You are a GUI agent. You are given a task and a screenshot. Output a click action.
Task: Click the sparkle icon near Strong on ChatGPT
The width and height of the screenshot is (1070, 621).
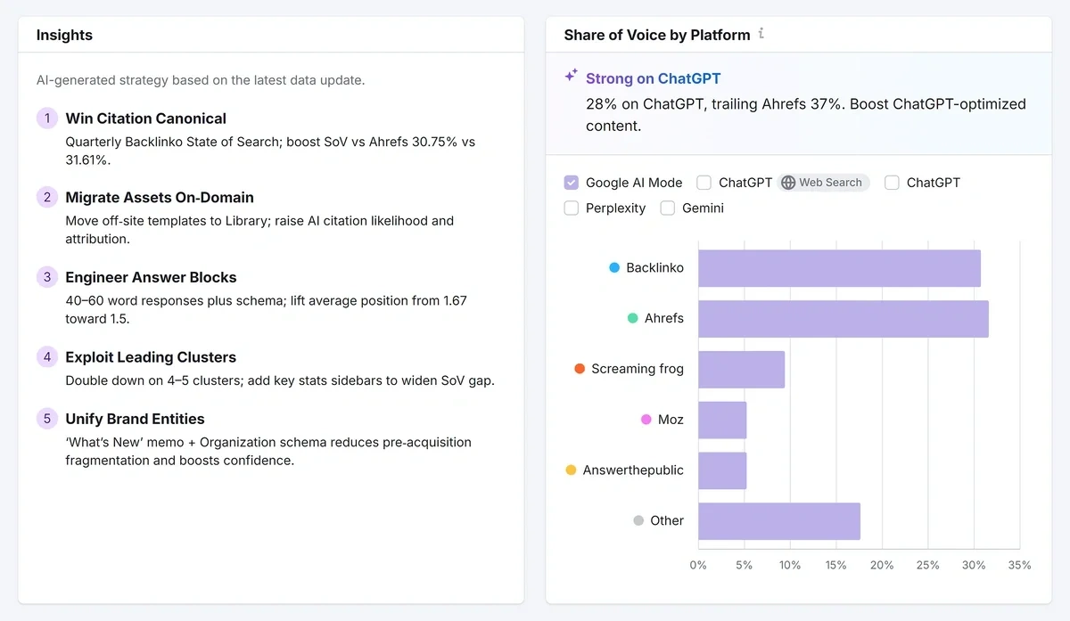(572, 77)
